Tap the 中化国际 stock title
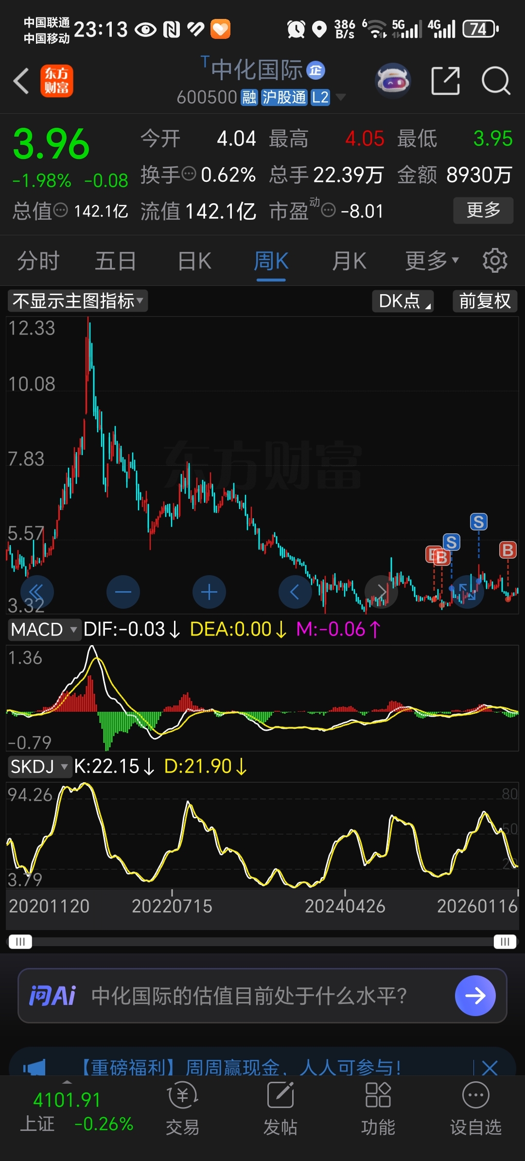Screen dimensions: 525x1161 [x=257, y=70]
